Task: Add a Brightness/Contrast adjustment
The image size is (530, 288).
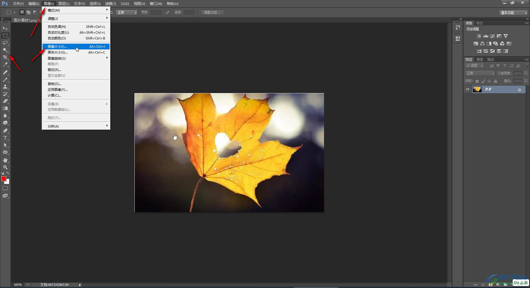Action: coord(479,36)
